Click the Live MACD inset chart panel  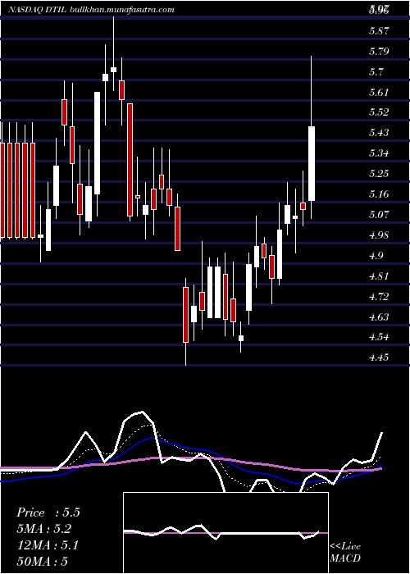225,533
